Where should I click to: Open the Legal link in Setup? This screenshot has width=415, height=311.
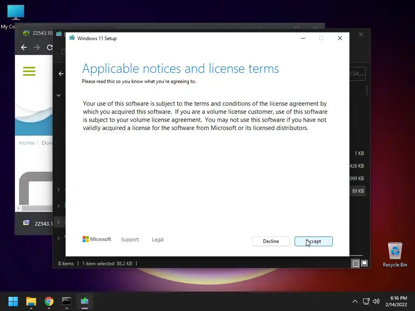coord(158,239)
